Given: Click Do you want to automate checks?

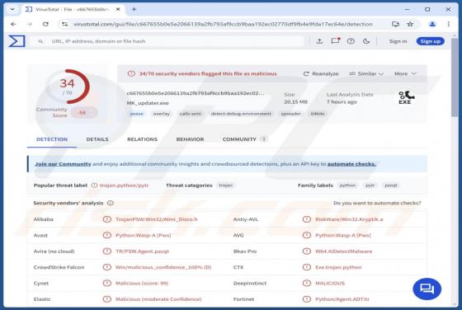Looking at the screenshot, I should point(377,203).
